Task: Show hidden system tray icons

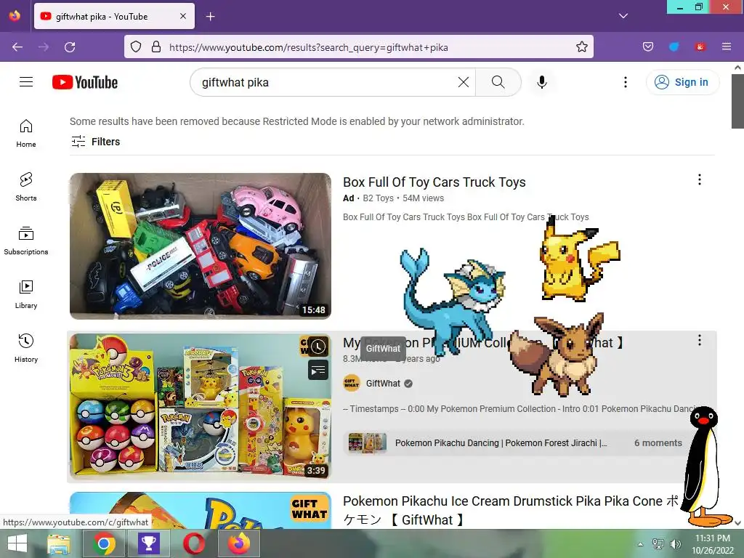Action: point(641,544)
